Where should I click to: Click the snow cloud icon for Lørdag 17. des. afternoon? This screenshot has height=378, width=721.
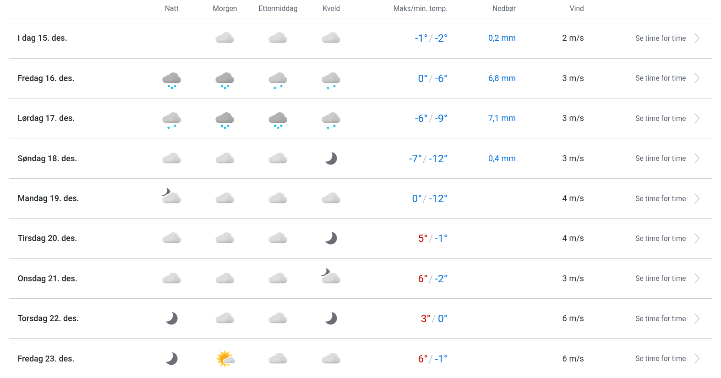click(278, 120)
